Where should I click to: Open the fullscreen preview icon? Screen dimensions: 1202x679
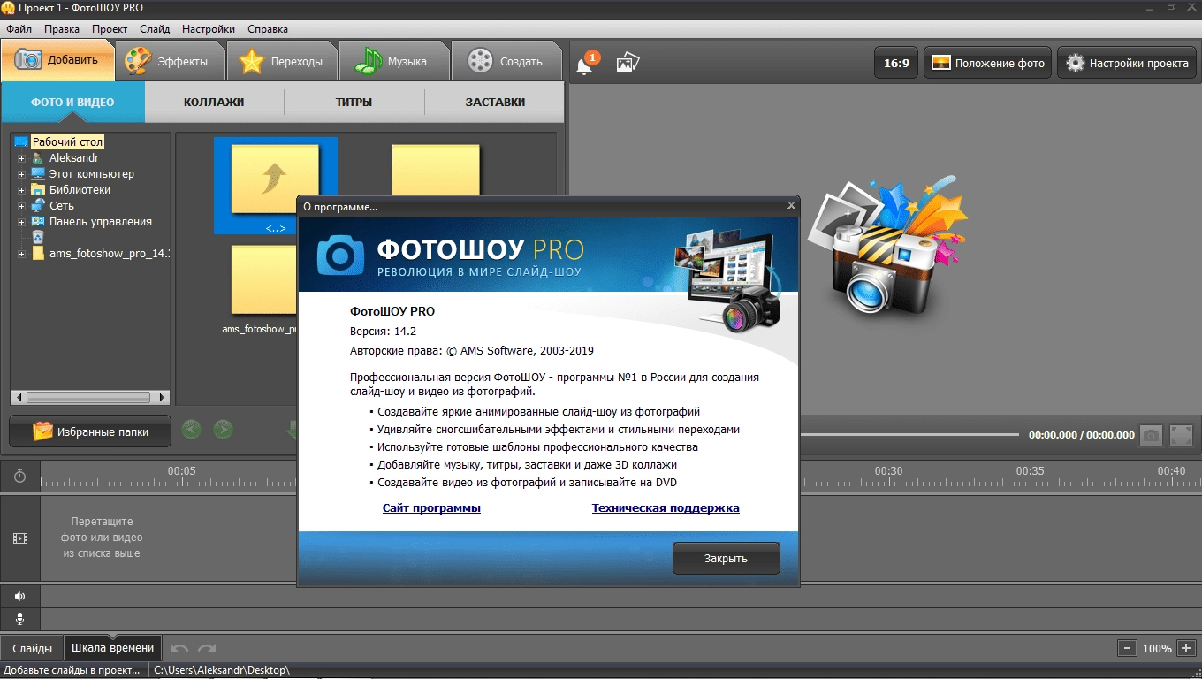[1181, 435]
